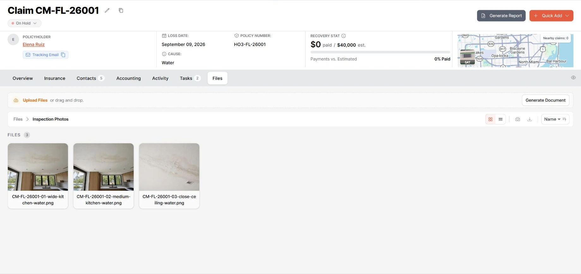Reverse sort direction next to Name
The image size is (581, 274).
point(565,119)
